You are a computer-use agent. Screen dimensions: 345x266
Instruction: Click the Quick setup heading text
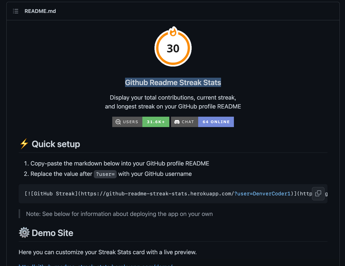click(56, 144)
